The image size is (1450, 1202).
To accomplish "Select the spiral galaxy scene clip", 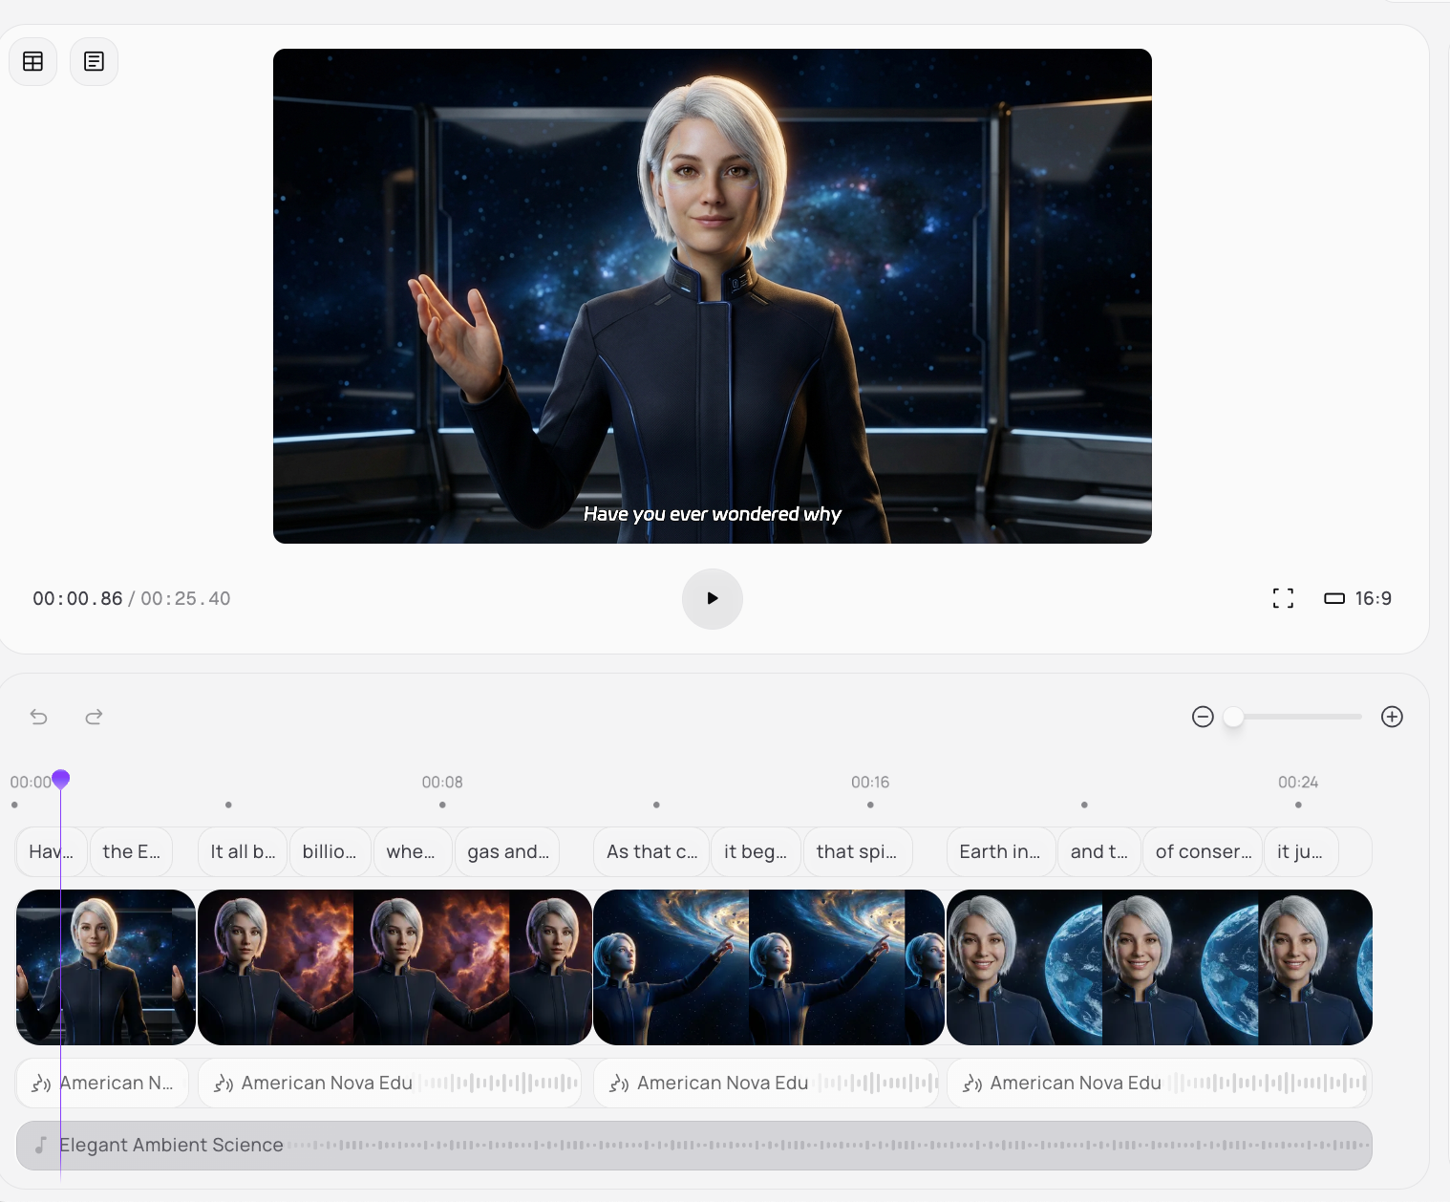I will coord(768,967).
